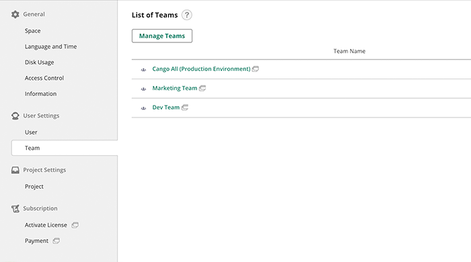This screenshot has height=262, width=471.
Task: Click the User Settings section label
Action: 41,116
